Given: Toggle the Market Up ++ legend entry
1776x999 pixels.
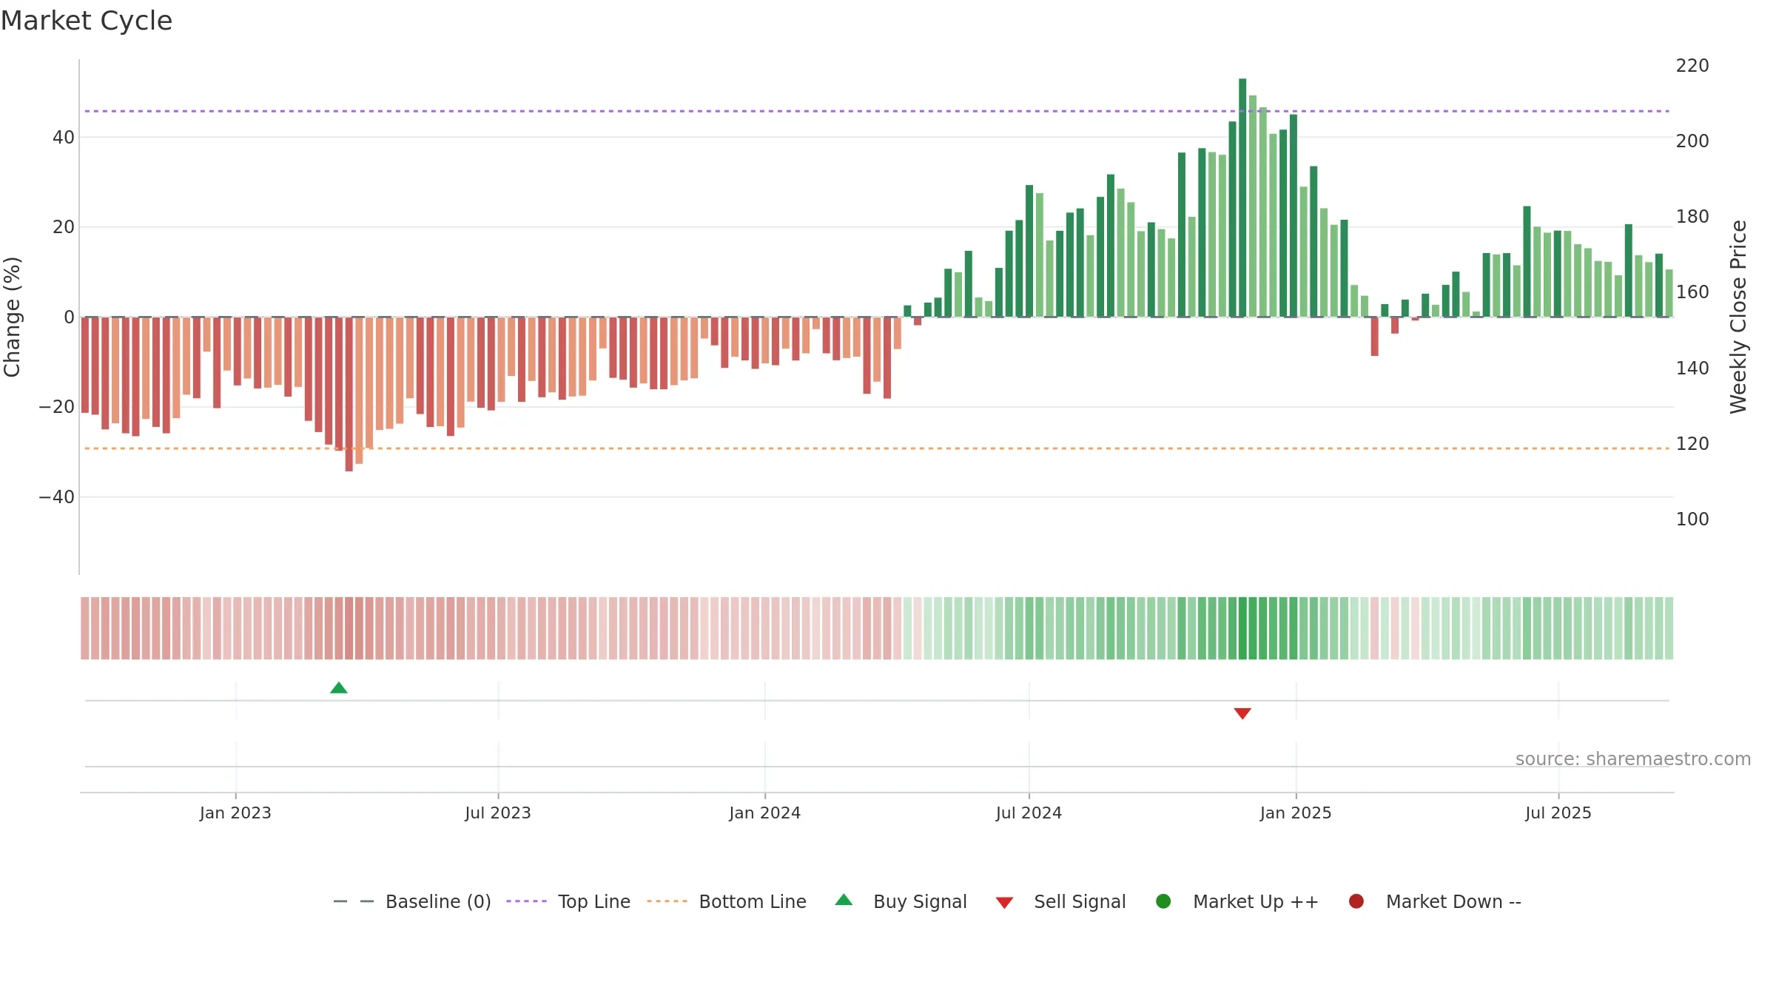Looking at the screenshot, I should 1237,901.
